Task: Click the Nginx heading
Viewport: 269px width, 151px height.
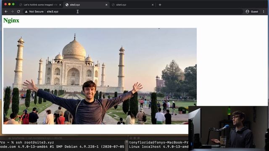Action: pyautogui.click(x=11, y=21)
